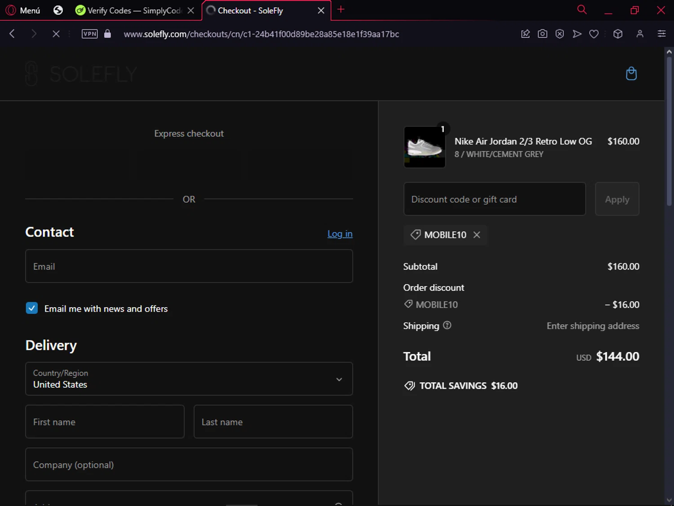Click the 8 / WHITE/CEMENT GREY variant text
Viewport: 674px width, 506px height.
[499, 154]
